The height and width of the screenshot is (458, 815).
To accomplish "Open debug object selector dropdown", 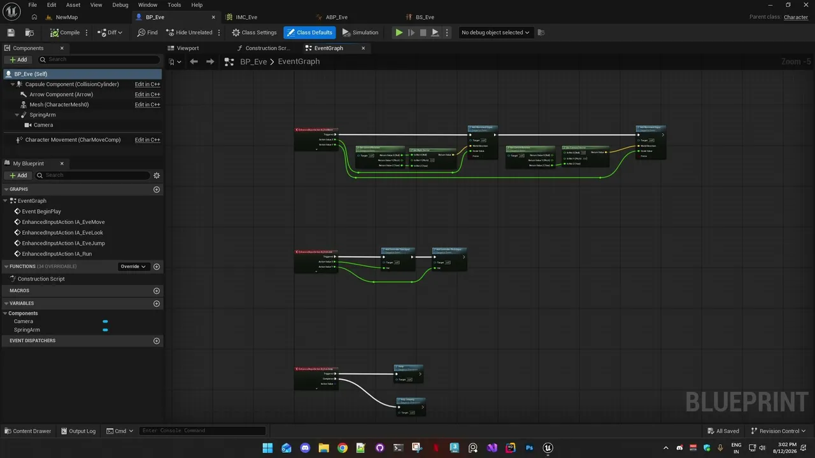I will 495,32.
